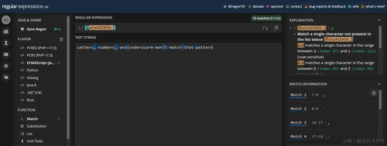The height and width of the screenshot is (146, 387).
Task: Click the Unit Tests flask icon
Action: point(22,141)
